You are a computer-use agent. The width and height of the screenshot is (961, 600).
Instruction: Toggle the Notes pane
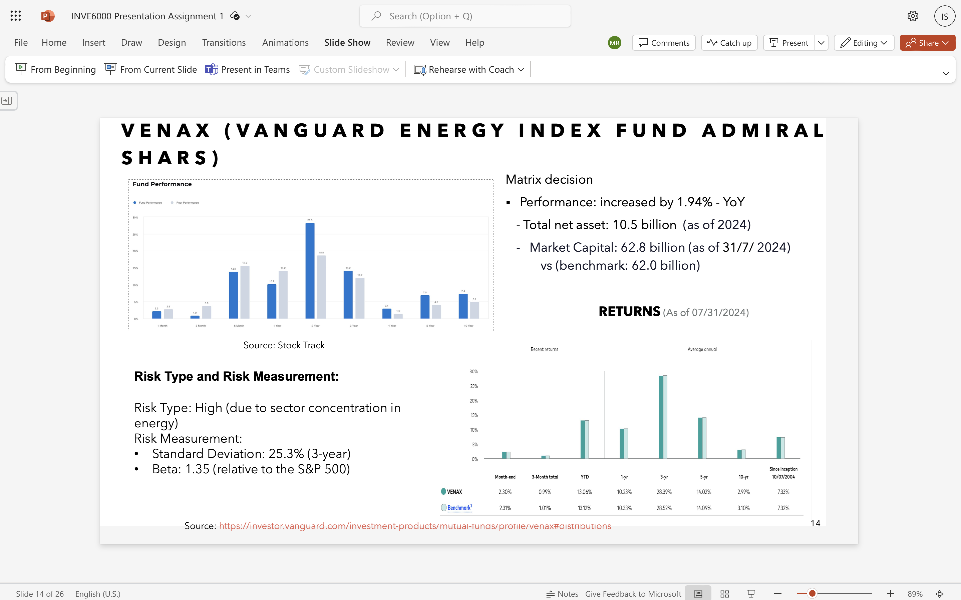[562, 594]
